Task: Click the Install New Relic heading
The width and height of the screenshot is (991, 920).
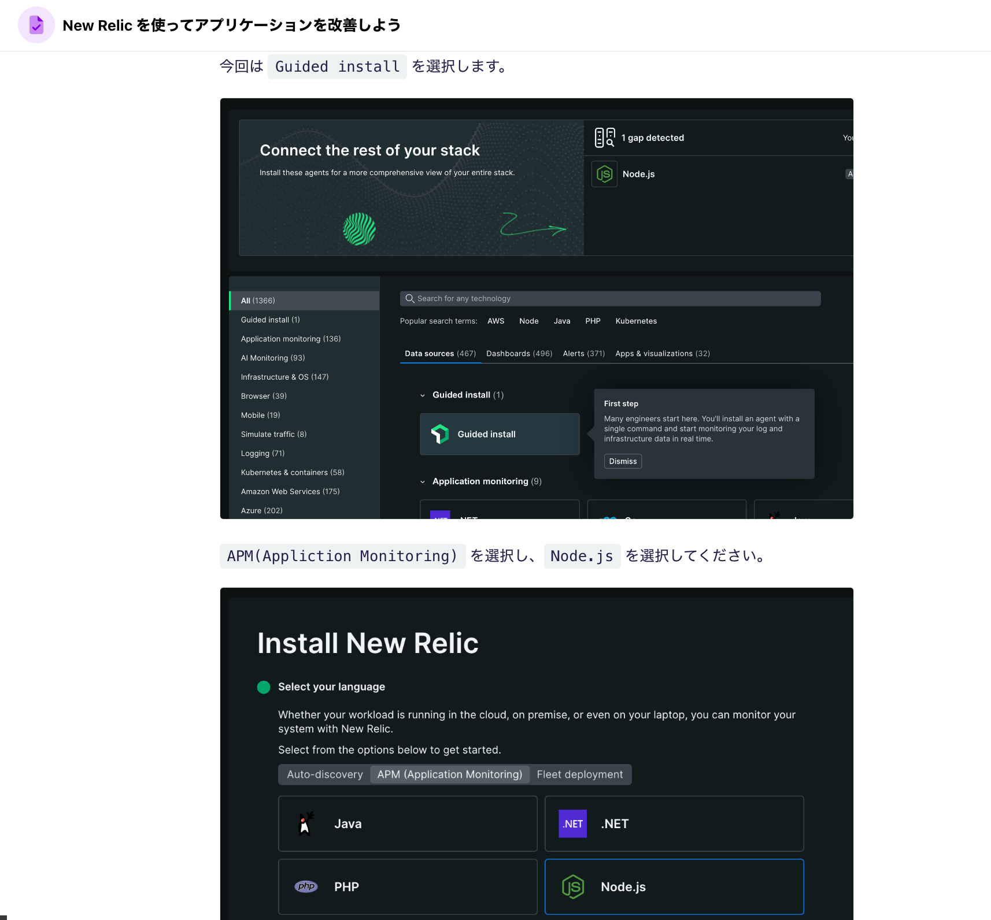Action: (368, 643)
